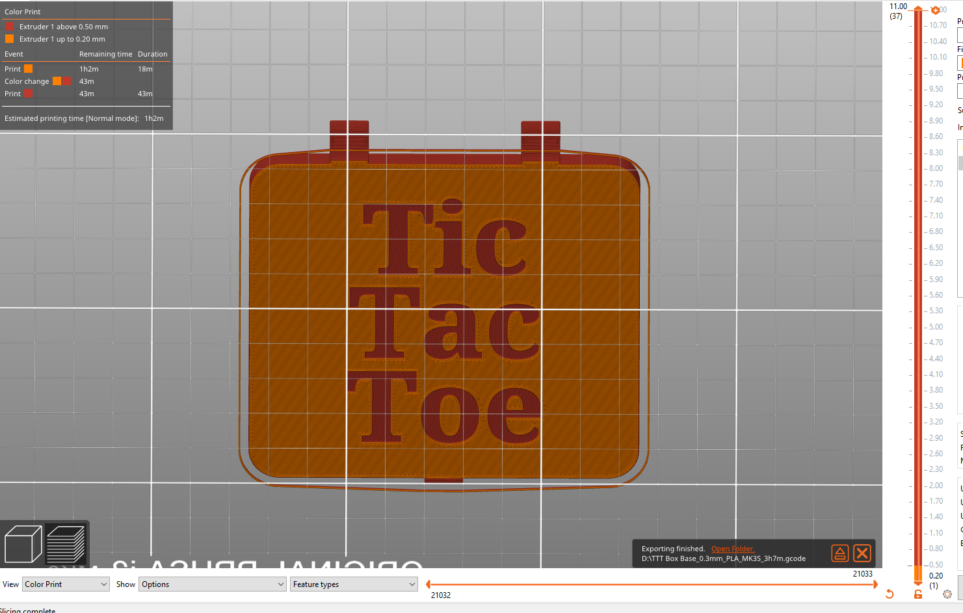Viewport: 963px width, 613px height.
Task: Click the horizontal gcode move slider track
Action: click(x=650, y=584)
